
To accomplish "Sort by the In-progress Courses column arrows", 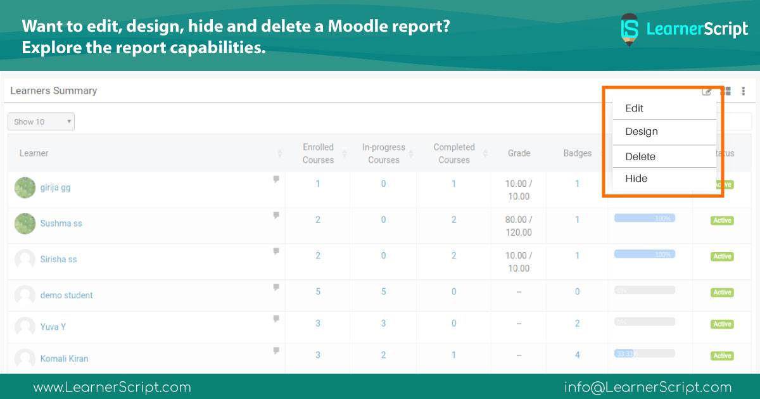I will tap(411, 153).
